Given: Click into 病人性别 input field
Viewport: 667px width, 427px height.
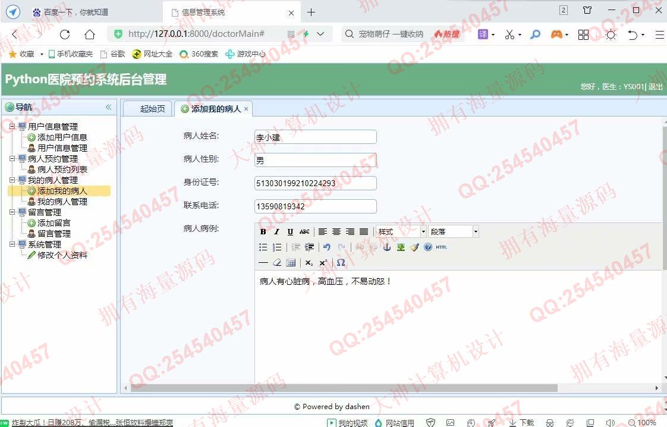Looking at the screenshot, I should 315,160.
